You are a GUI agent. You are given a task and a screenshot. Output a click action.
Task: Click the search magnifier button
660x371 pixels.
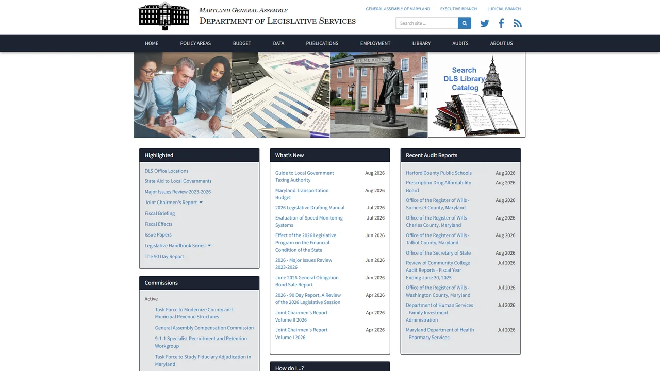465,23
